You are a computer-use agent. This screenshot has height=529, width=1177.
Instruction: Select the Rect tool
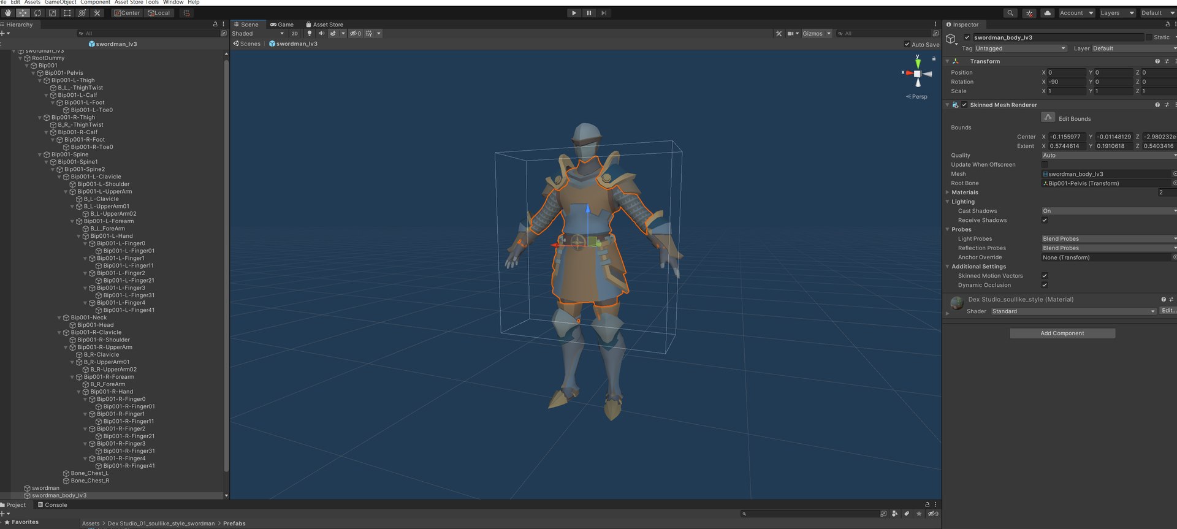[67, 13]
